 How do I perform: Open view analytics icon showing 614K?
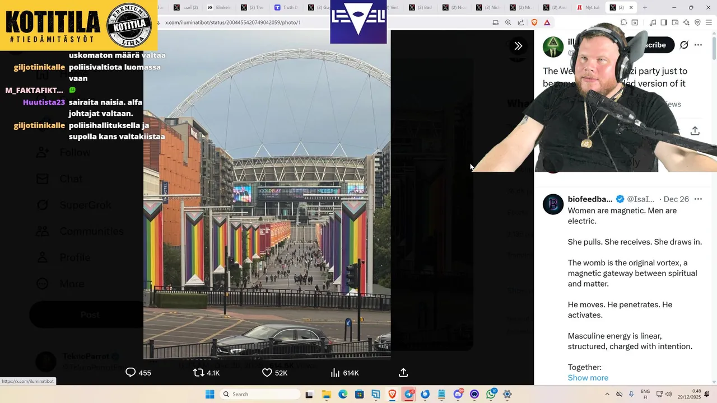[x=336, y=373]
